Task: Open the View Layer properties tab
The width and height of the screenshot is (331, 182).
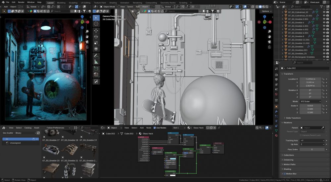Action: coord(276,85)
